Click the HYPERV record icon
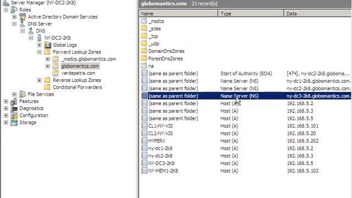The height and width of the screenshot is (198, 352). coord(144,141)
